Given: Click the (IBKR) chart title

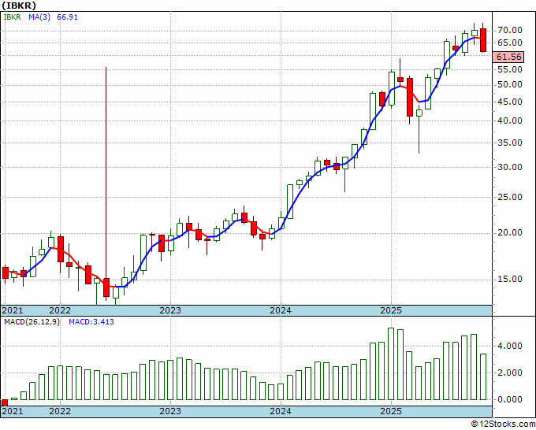Looking at the screenshot, I should [x=19, y=6].
